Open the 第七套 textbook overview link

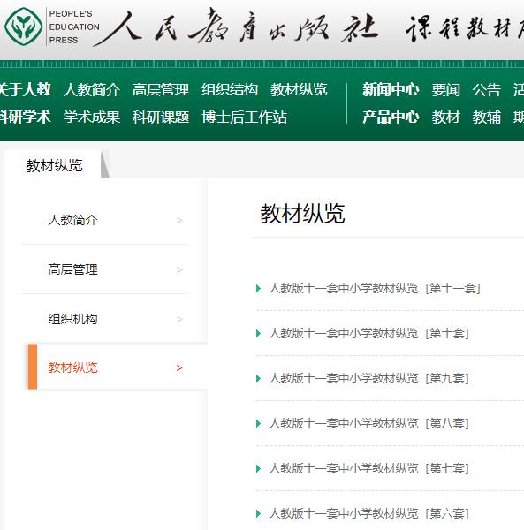click(x=368, y=468)
